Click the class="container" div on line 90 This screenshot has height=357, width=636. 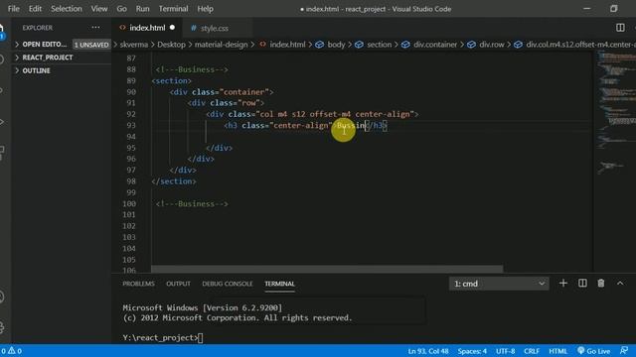[222, 92]
